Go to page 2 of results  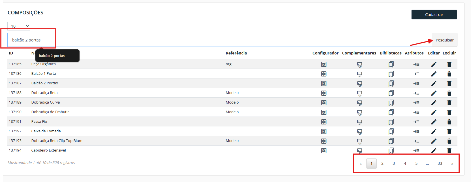(382, 163)
